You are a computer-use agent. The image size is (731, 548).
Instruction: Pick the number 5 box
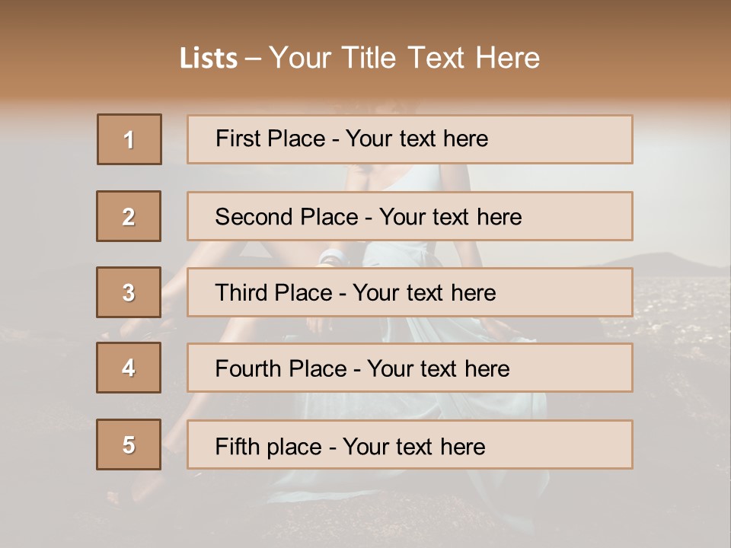pos(129,444)
